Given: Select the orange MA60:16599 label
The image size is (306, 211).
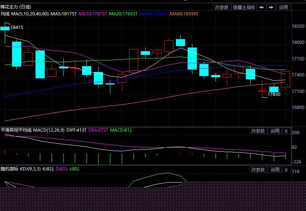Looking at the screenshot, I should click(184, 14).
